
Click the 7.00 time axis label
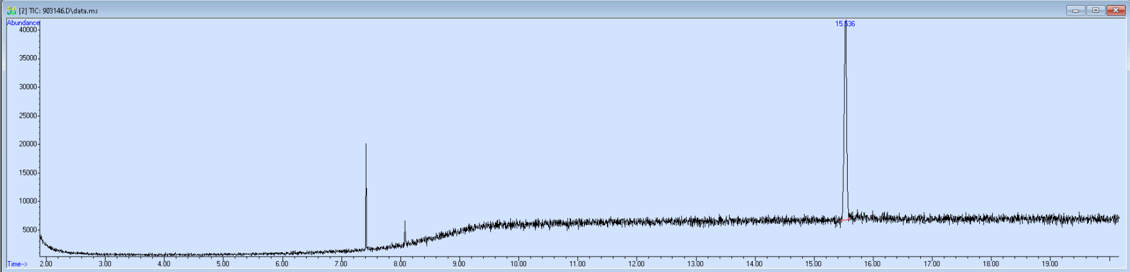[x=341, y=264]
